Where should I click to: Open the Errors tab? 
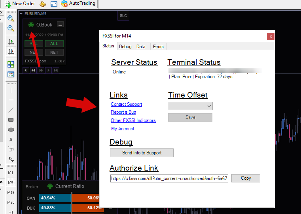pyautogui.click(x=158, y=47)
